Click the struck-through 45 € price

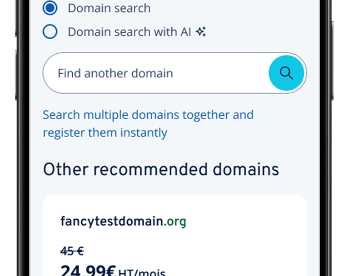(x=72, y=251)
